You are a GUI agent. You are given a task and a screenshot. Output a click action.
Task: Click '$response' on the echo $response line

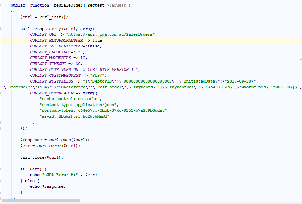(x=53, y=187)
